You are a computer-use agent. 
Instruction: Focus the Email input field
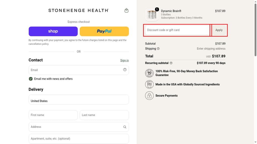coord(79,70)
